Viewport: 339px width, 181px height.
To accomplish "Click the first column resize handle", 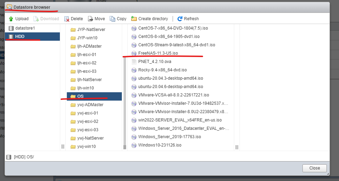I will [63, 147].
